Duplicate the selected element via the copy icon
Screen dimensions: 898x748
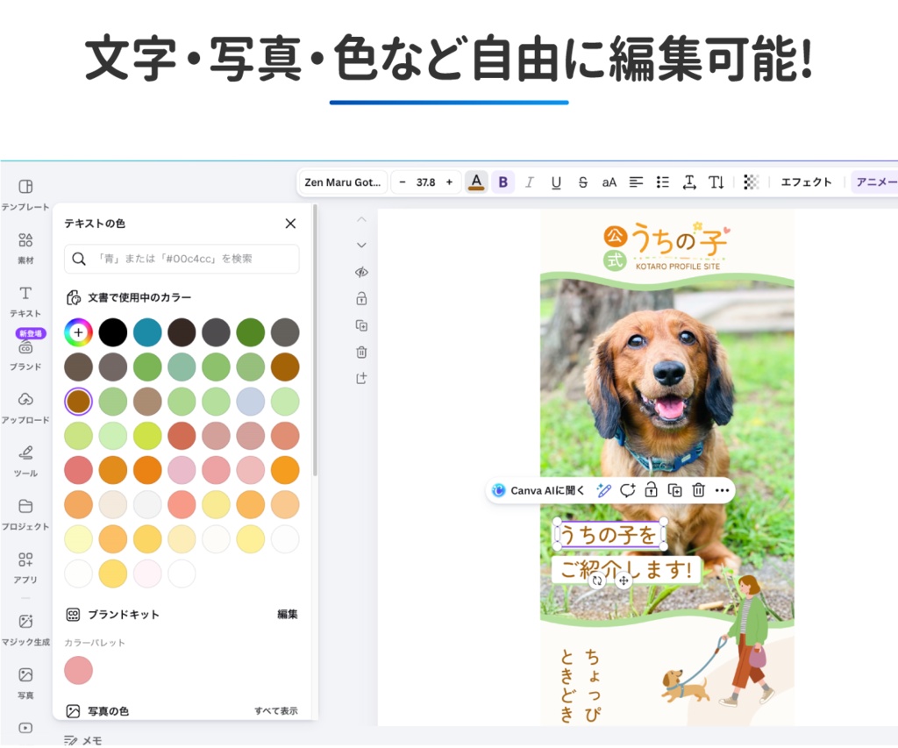click(x=674, y=490)
